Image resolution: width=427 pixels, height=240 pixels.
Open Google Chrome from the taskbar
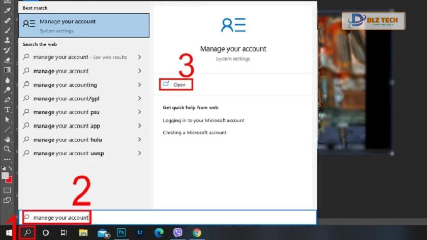click(197, 233)
